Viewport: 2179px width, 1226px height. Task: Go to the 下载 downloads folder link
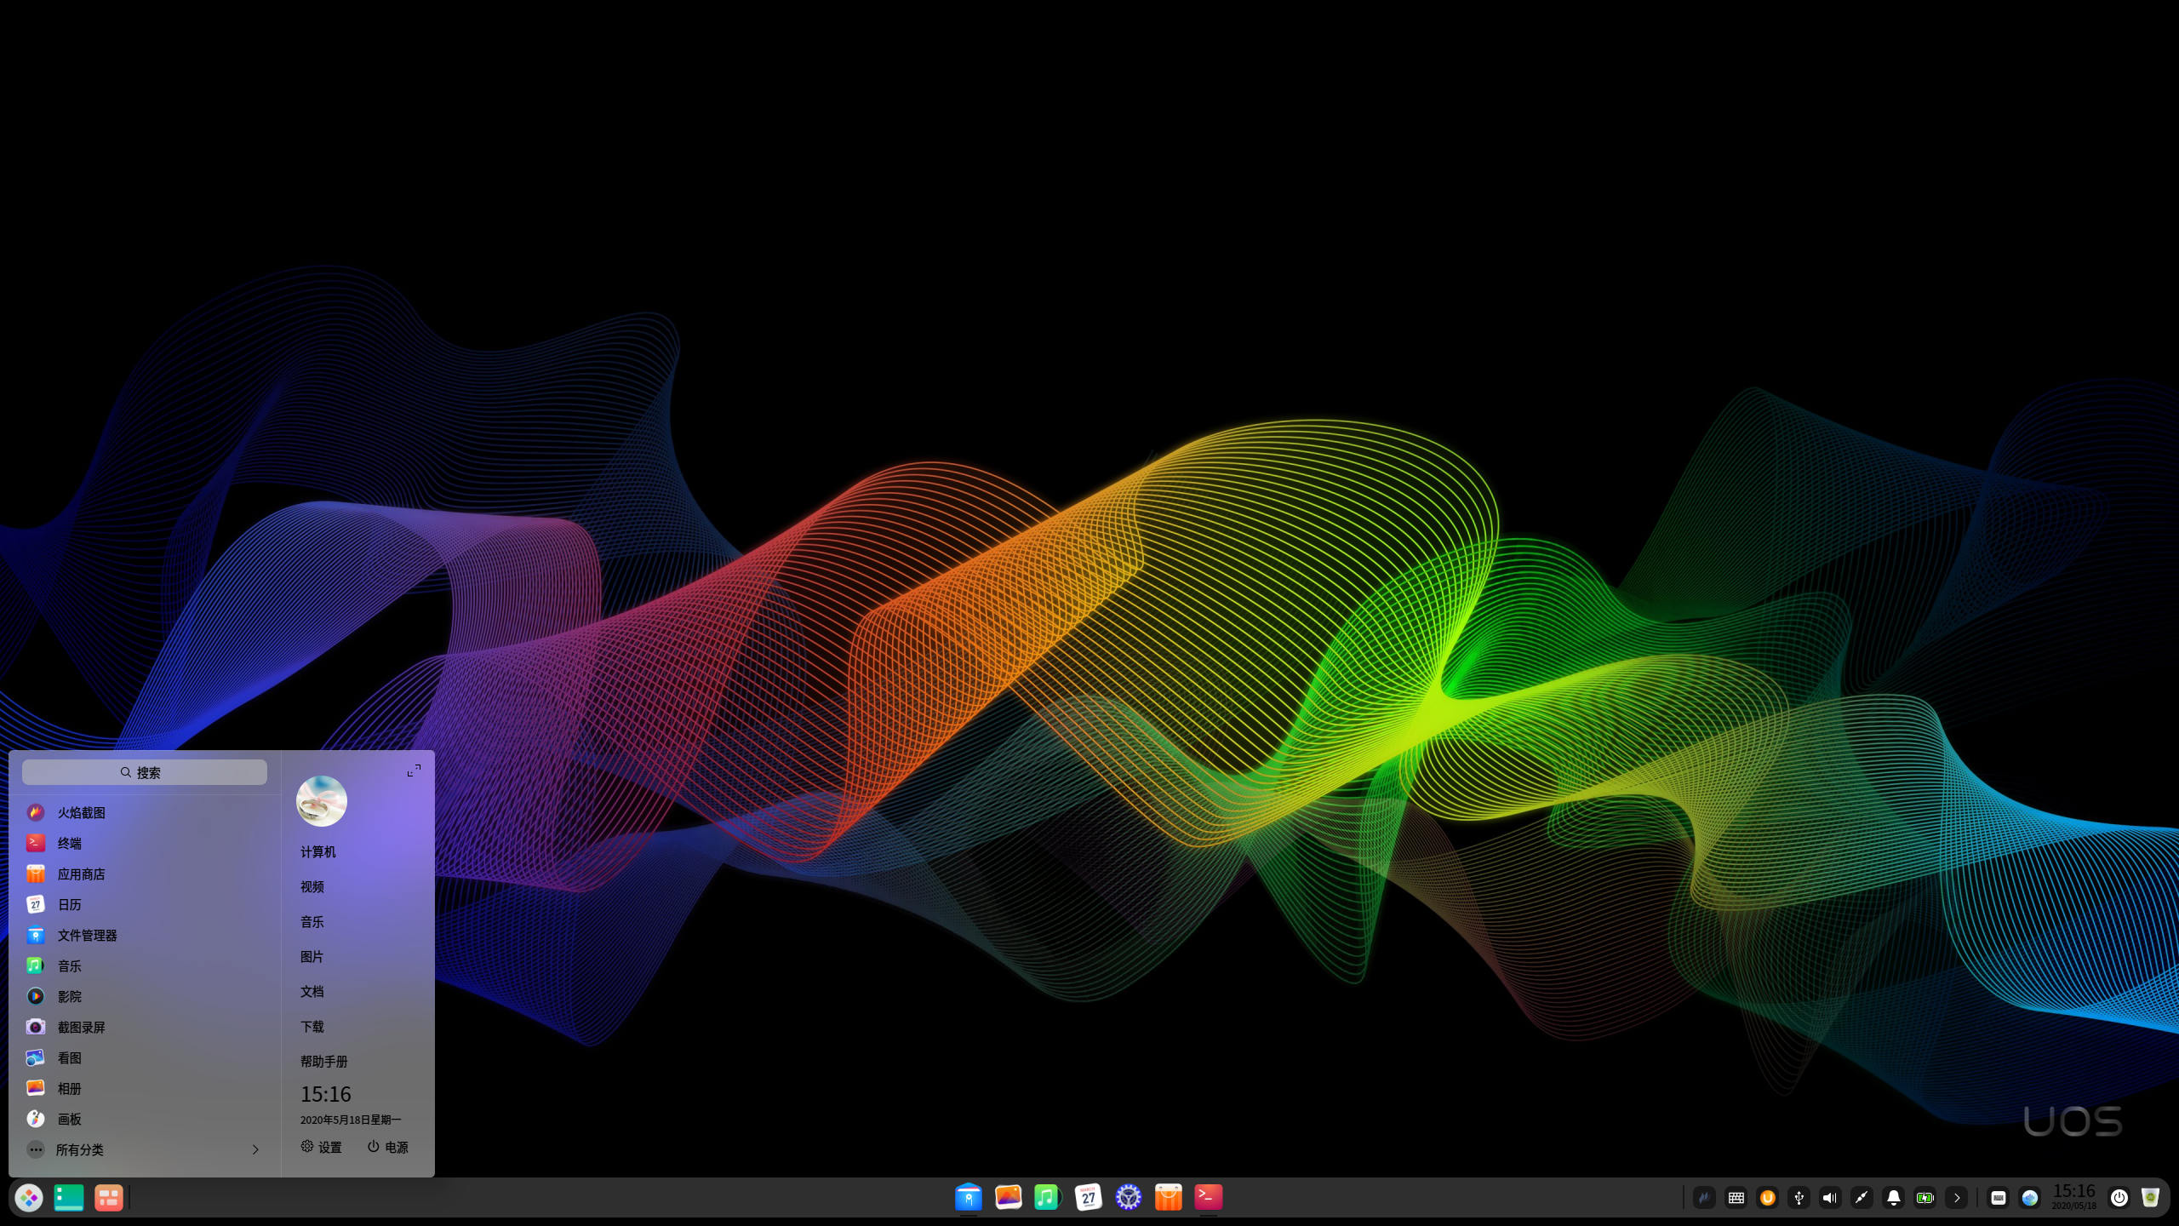pyautogui.click(x=312, y=1026)
